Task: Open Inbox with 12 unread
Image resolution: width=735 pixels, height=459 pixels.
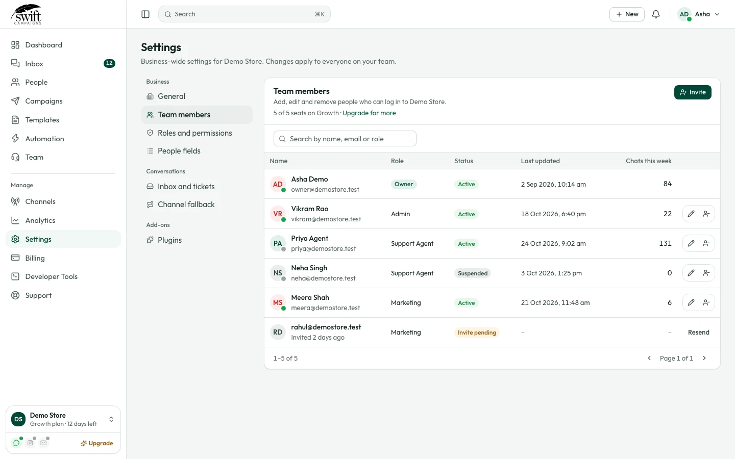Action: pyautogui.click(x=63, y=64)
